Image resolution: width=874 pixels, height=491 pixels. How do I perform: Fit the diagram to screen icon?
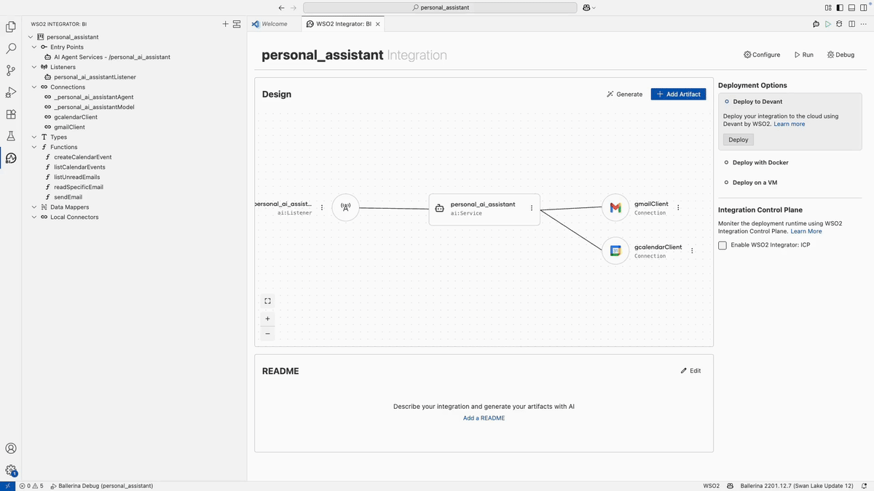click(x=267, y=301)
